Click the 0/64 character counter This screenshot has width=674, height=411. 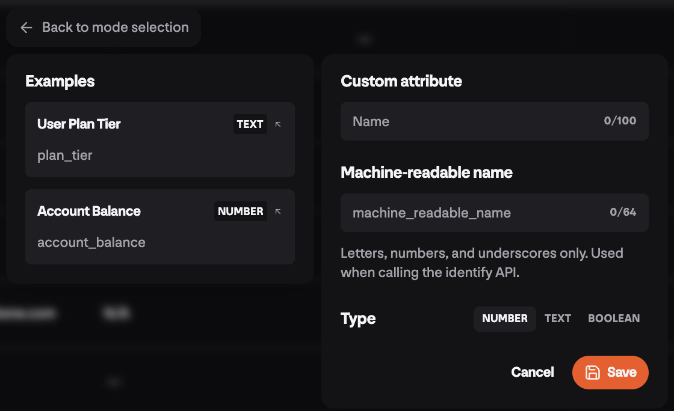tap(623, 212)
